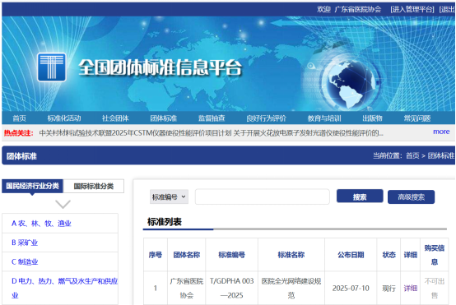
Task: Open 出版物 navigation menu
Action: click(x=372, y=118)
